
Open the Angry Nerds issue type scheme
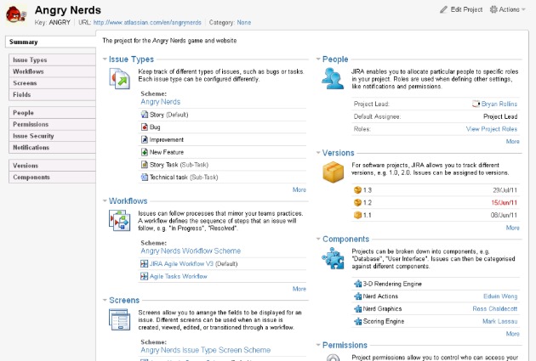click(160, 102)
